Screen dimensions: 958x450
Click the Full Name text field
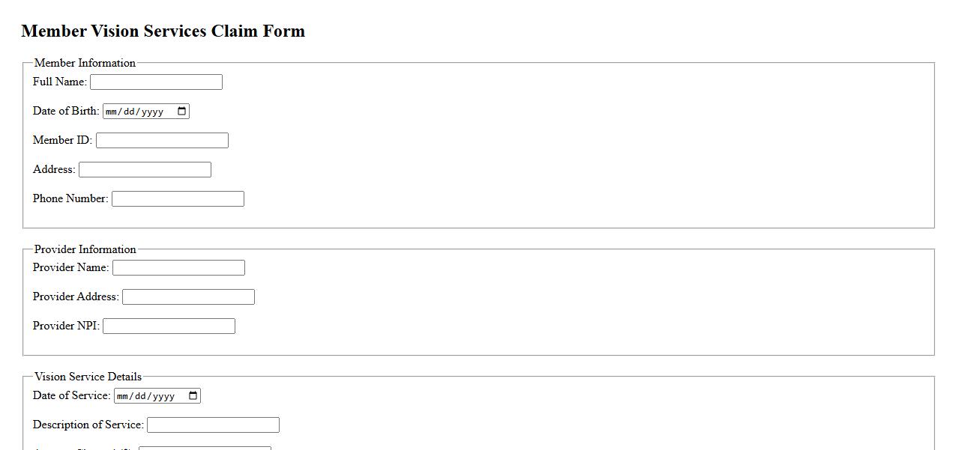(156, 82)
